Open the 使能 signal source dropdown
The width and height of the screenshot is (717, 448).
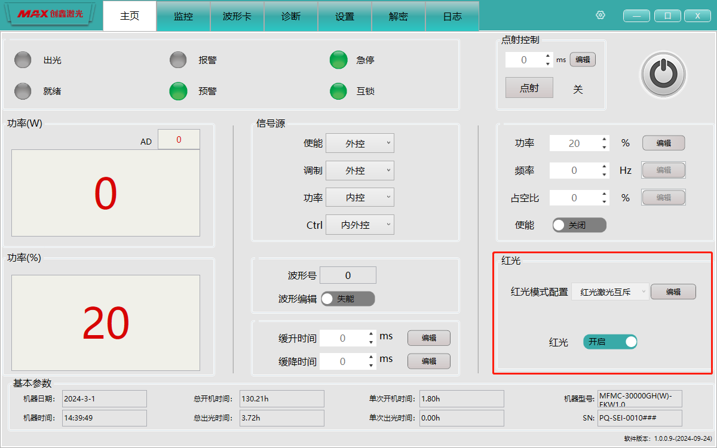pos(360,143)
